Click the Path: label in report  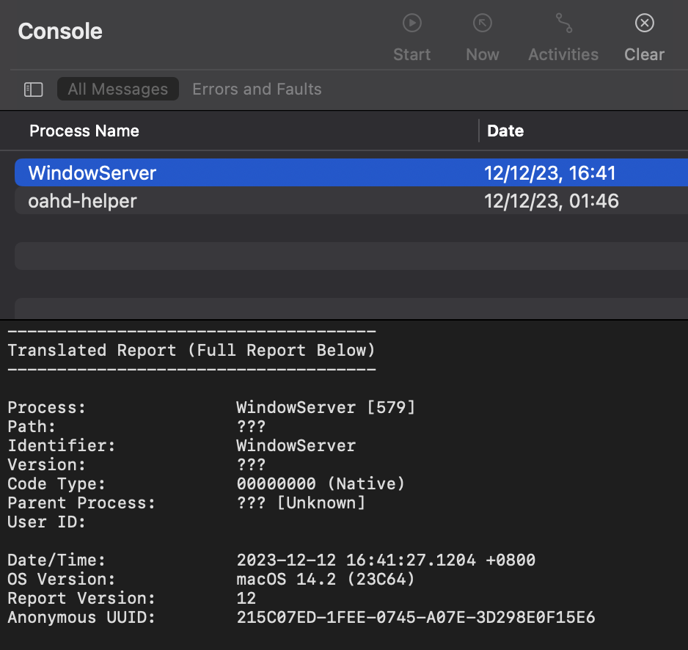click(32, 426)
